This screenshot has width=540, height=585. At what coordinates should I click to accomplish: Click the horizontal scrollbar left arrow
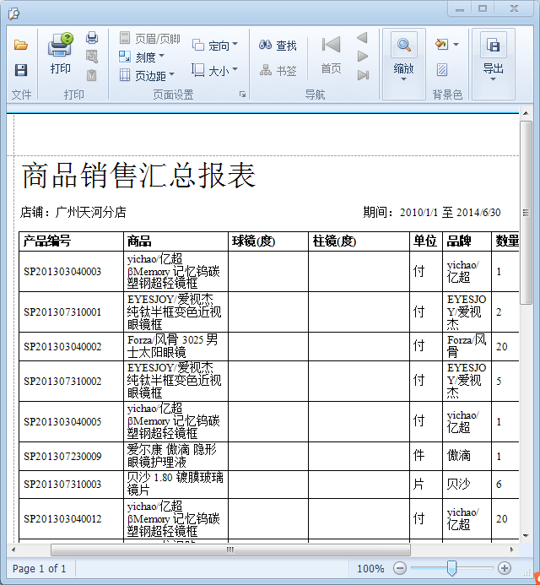tap(13, 550)
